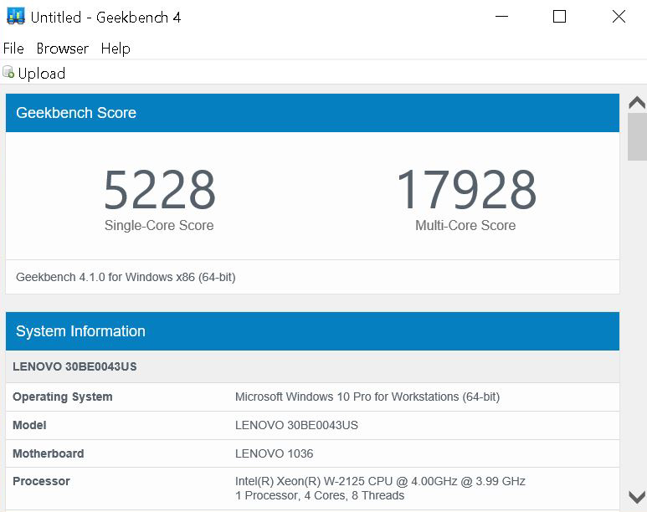Maximize the Geekbench window
This screenshot has height=512, width=647.
point(559,17)
